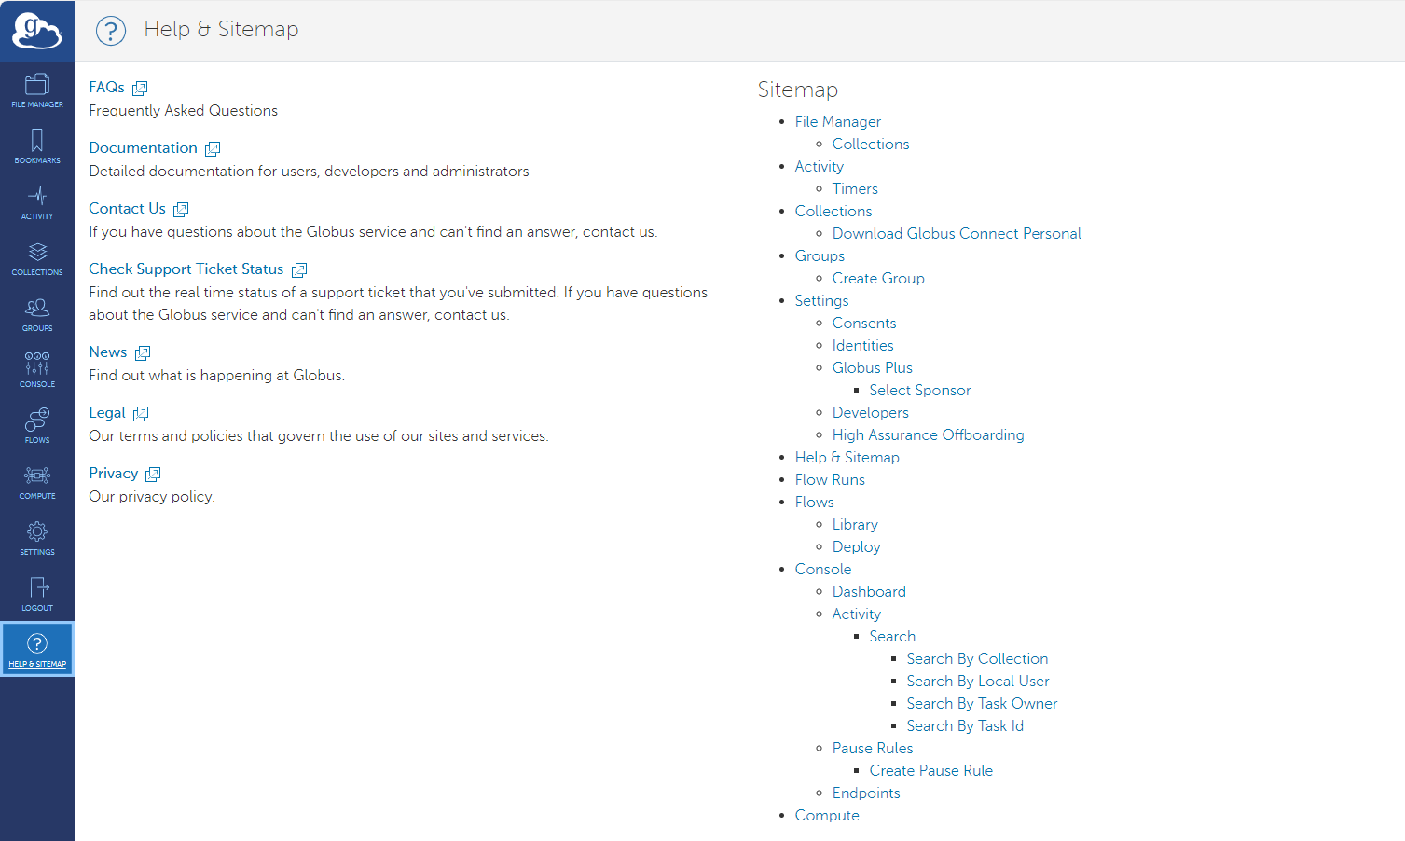Click Search under Console Activity

[892, 636]
